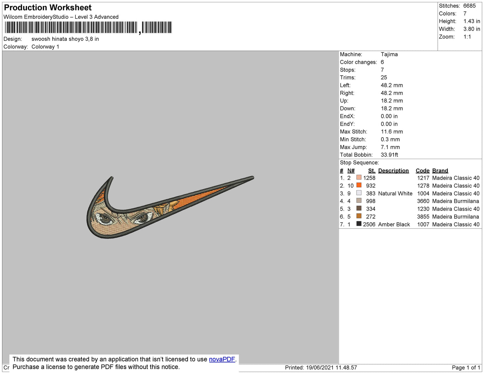The height and width of the screenshot is (374, 484).
Task: Click 'Madeira Burmilana' for code 3855
Action: click(456, 217)
